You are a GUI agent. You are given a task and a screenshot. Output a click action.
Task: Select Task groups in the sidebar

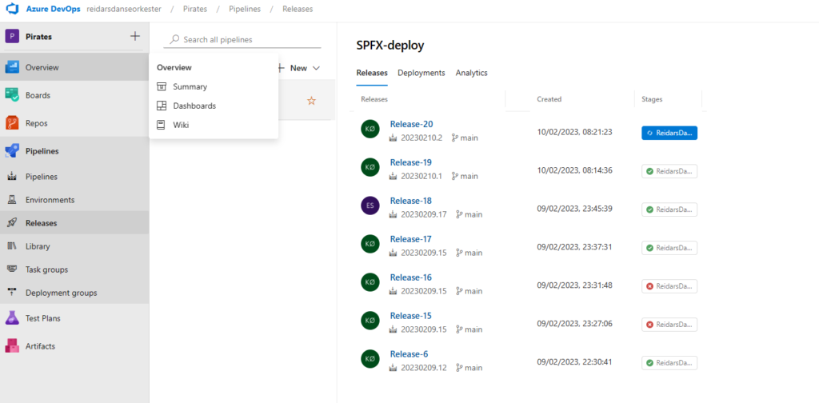pos(74,269)
